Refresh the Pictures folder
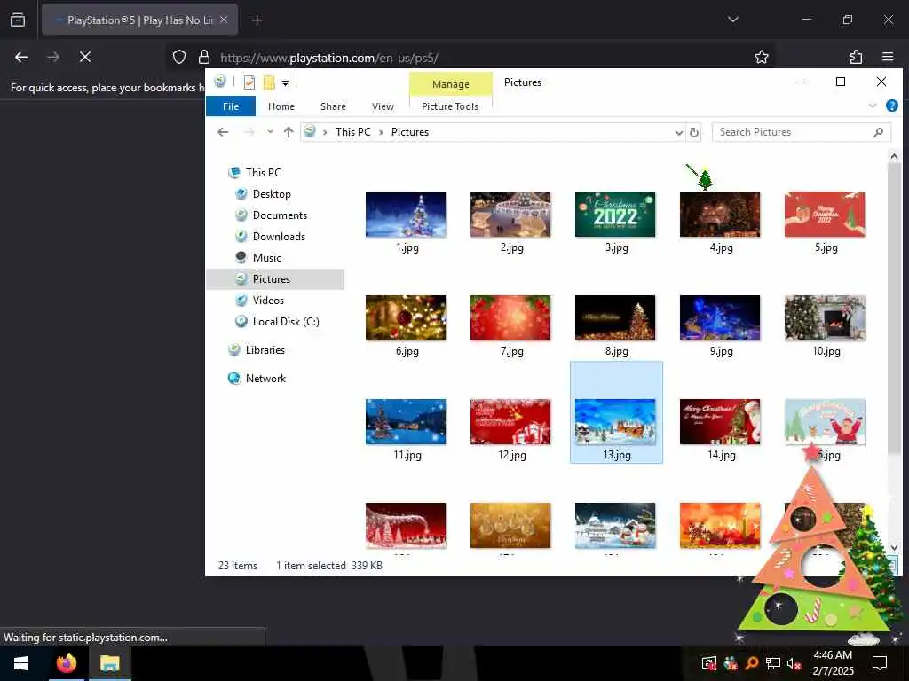This screenshot has width=909, height=681. pos(693,133)
